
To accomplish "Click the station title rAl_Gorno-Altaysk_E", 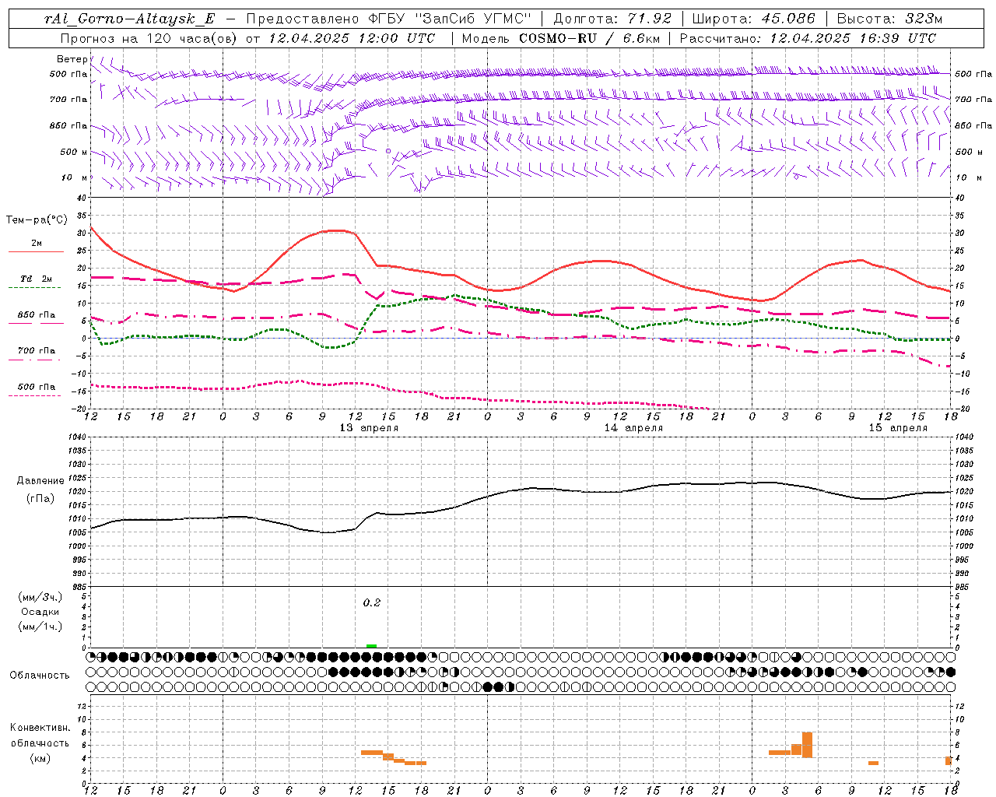I will [x=129, y=19].
